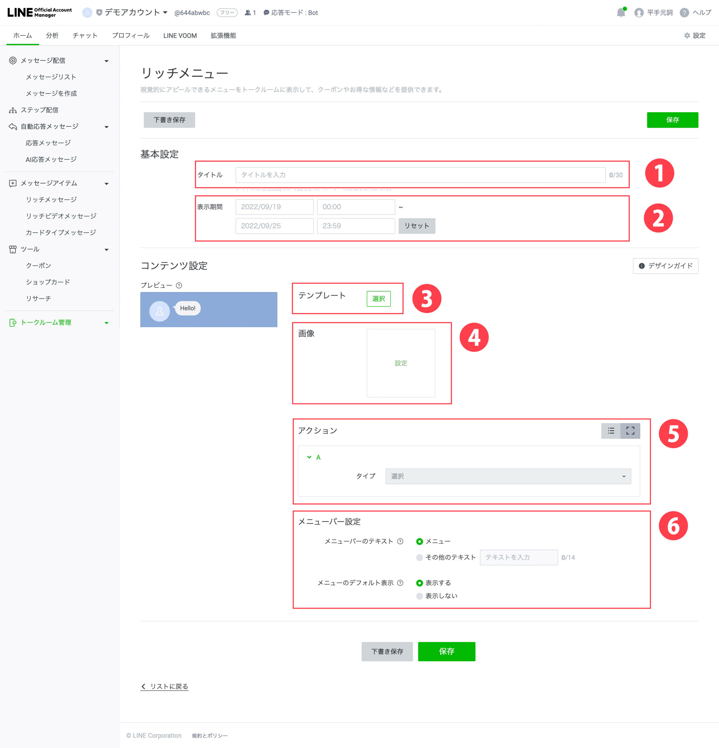Open the タイプ selection dropdown

pos(508,476)
